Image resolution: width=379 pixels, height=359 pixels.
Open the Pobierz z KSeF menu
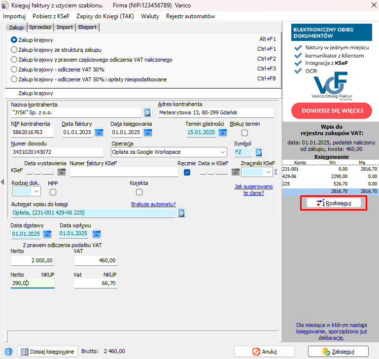click(51, 16)
